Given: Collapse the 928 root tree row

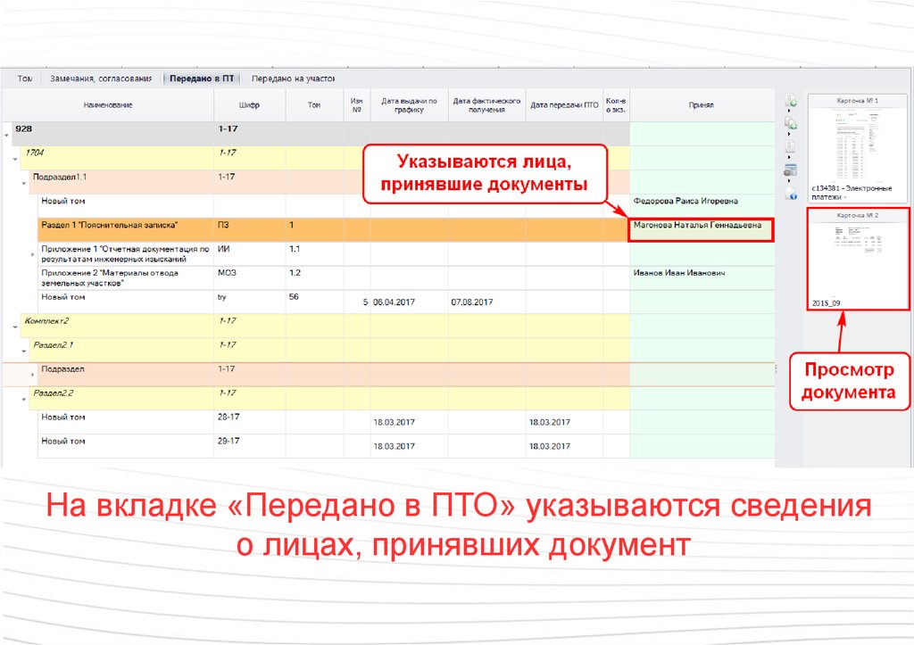Looking at the screenshot, I should pyautogui.click(x=7, y=136).
